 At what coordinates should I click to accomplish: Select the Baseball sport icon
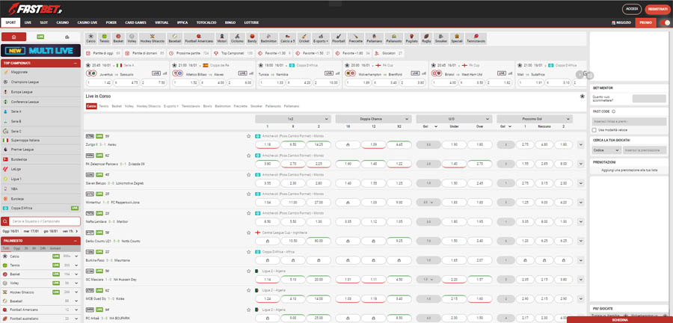[175, 38]
